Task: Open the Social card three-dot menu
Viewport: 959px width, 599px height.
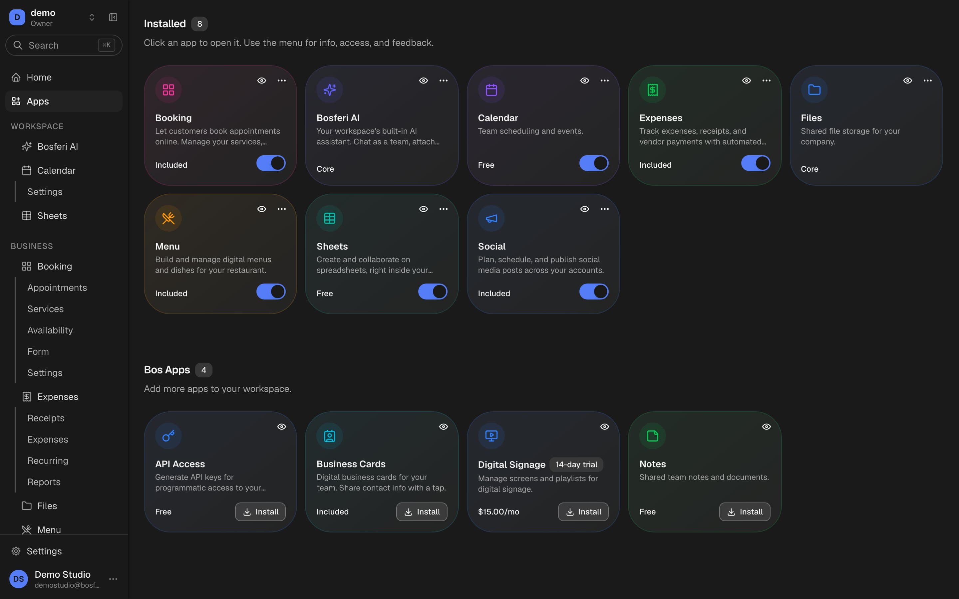Action: [605, 209]
